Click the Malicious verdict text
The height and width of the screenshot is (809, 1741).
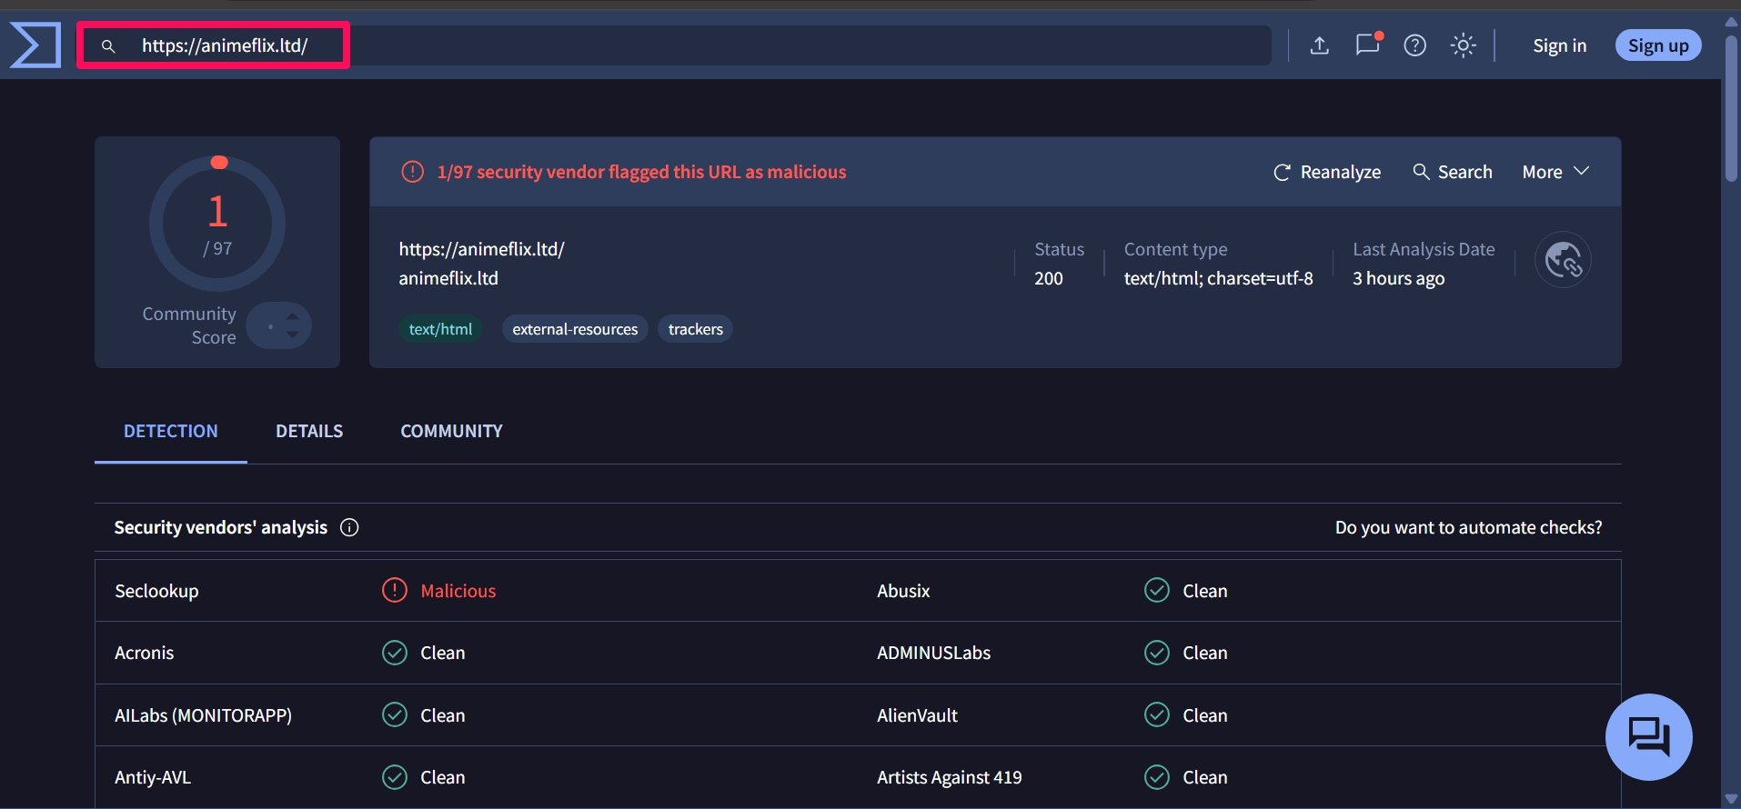(x=458, y=591)
